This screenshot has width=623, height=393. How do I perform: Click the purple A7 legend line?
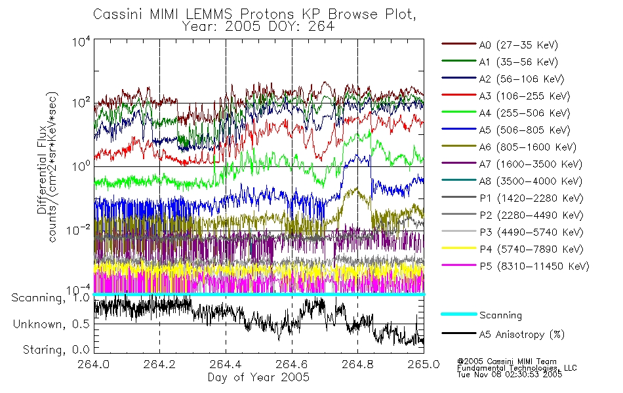click(459, 162)
